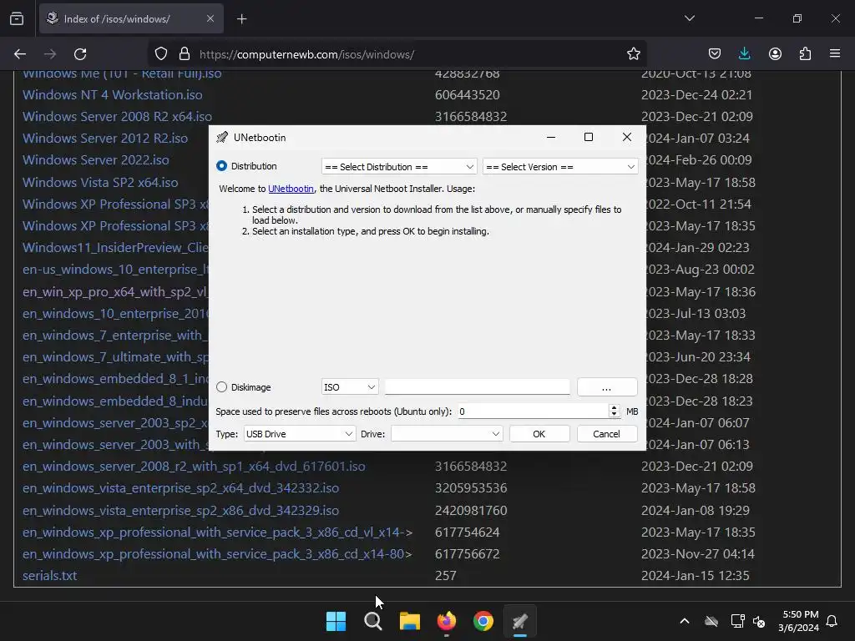
Task: Open Windows Server 2012 R2.iso link
Action: pos(105,139)
